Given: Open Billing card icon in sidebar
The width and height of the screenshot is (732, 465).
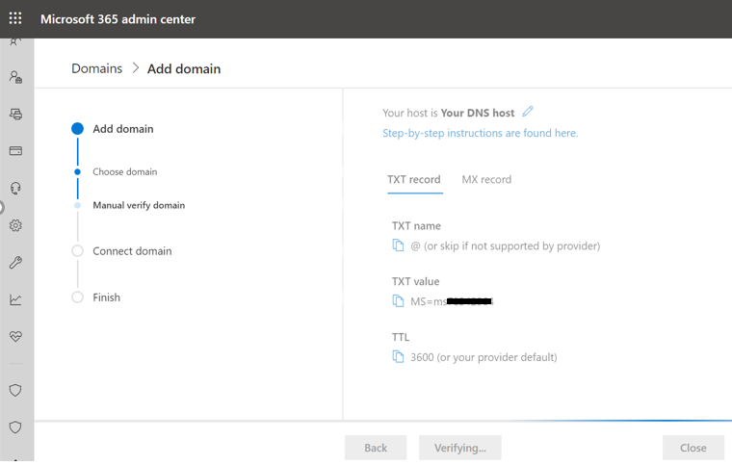Looking at the screenshot, I should [15, 151].
